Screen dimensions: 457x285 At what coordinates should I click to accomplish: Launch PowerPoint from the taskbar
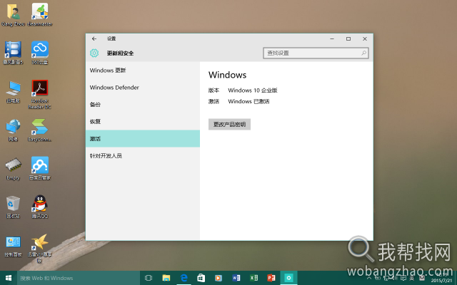(271, 278)
